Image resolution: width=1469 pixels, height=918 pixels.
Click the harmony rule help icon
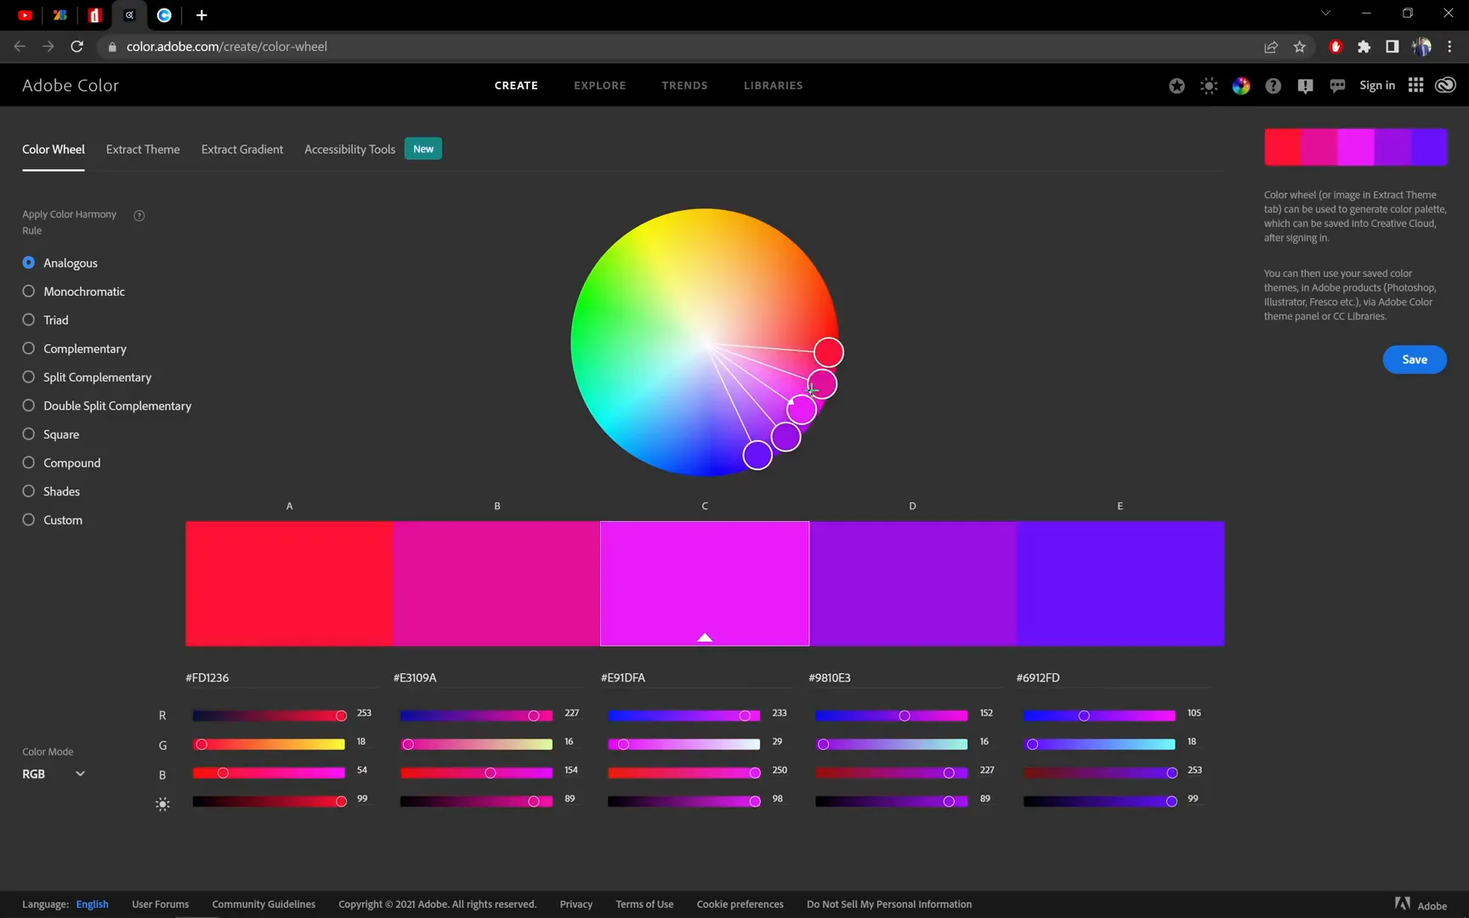point(139,215)
